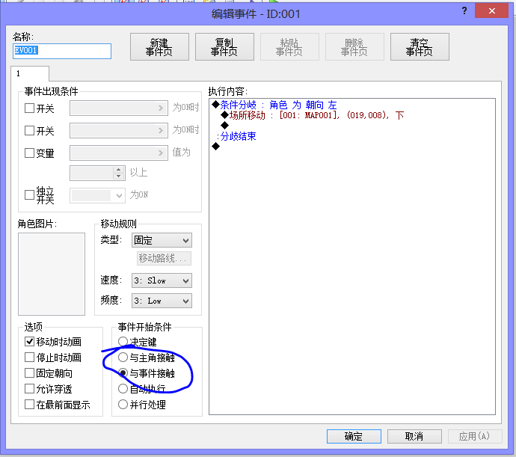This screenshot has height=457, width=516.
Task: Select the 与主角接触 trigger radio button
Action: (x=123, y=358)
